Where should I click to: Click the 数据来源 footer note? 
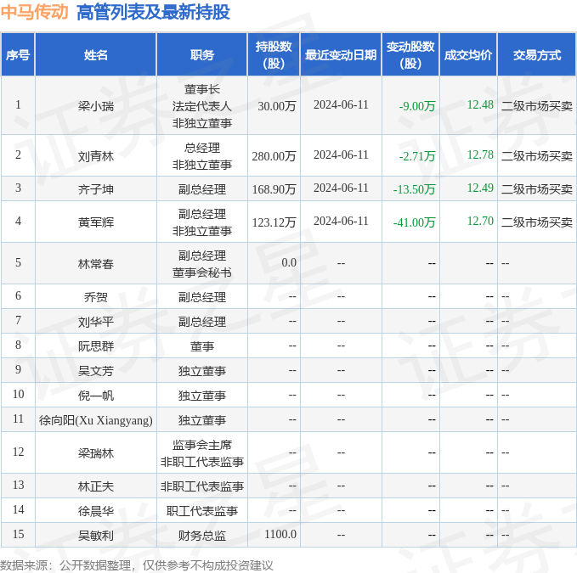(x=137, y=565)
